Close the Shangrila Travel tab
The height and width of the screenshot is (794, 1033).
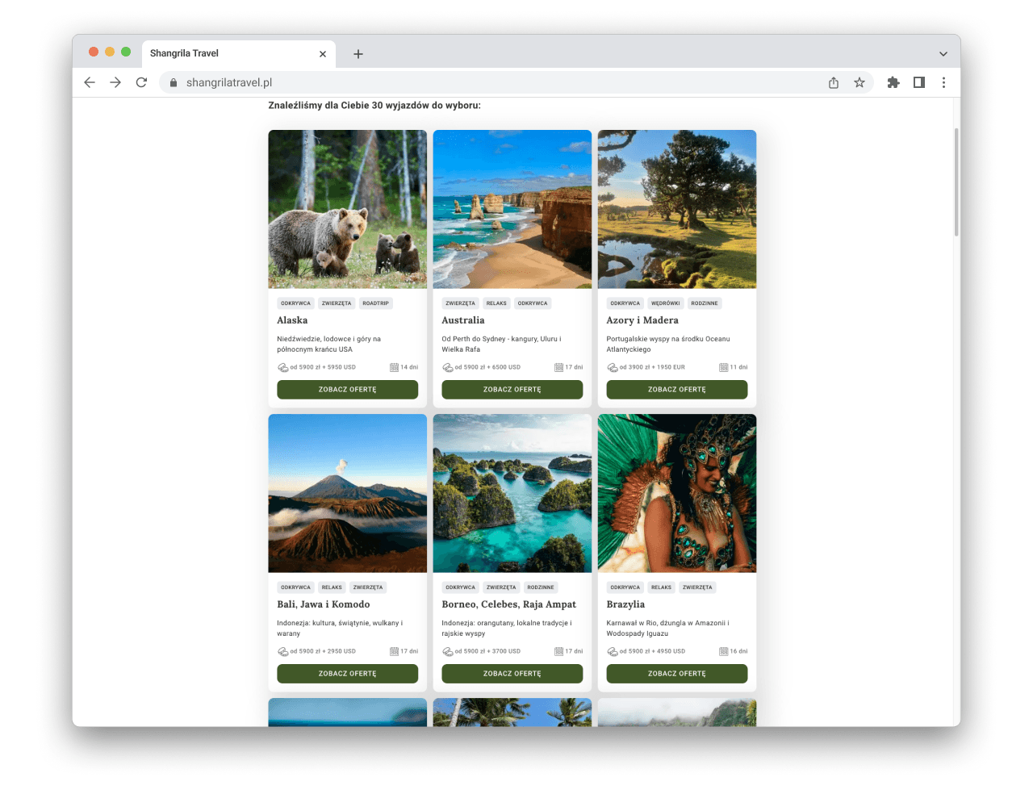coord(323,54)
